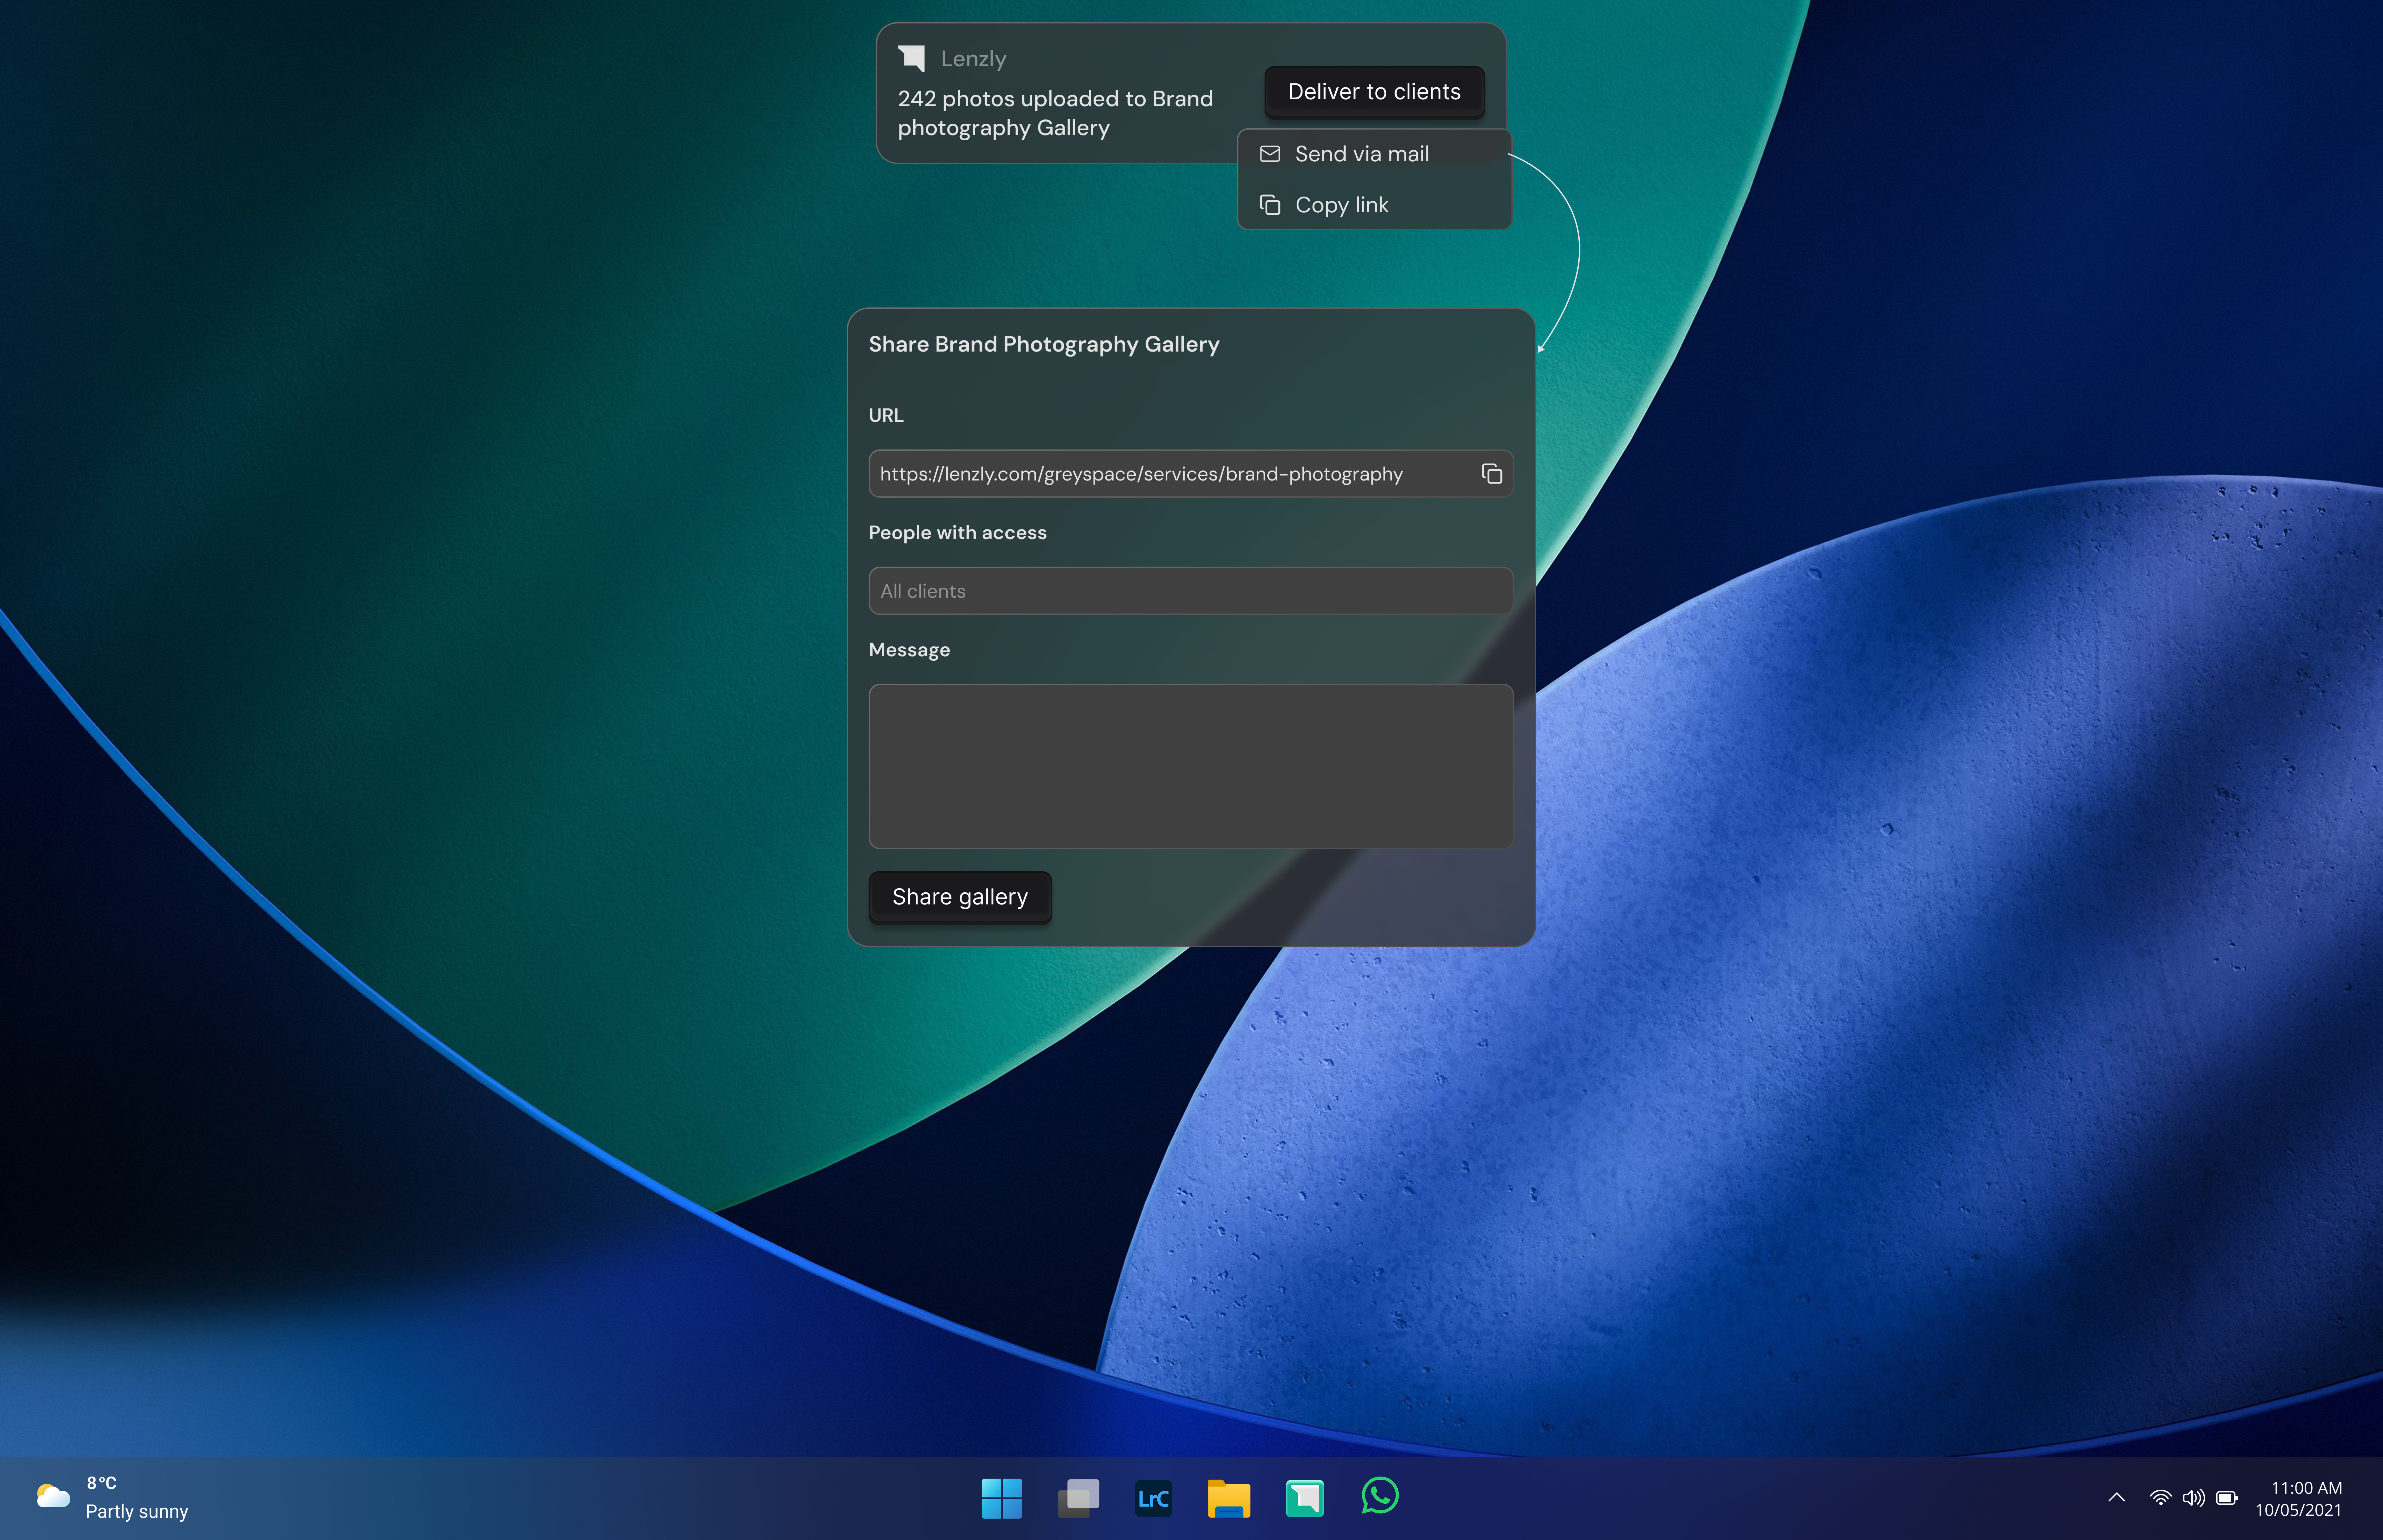Open WhatsApp from taskbar

[x=1380, y=1496]
